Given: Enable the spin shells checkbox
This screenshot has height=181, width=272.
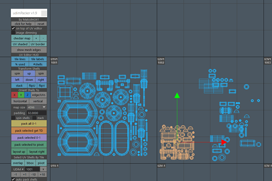Looking at the screenshot, I should pyautogui.click(x=13, y=118).
